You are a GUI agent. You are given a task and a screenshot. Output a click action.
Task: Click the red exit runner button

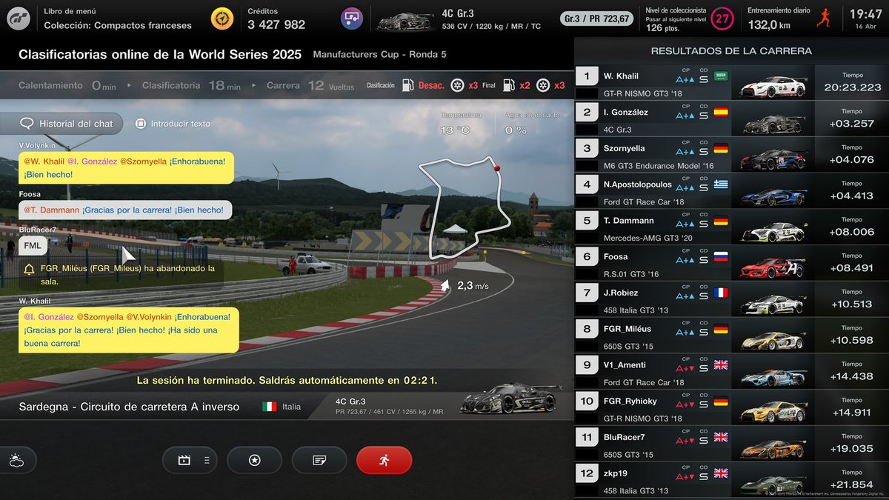(x=384, y=460)
